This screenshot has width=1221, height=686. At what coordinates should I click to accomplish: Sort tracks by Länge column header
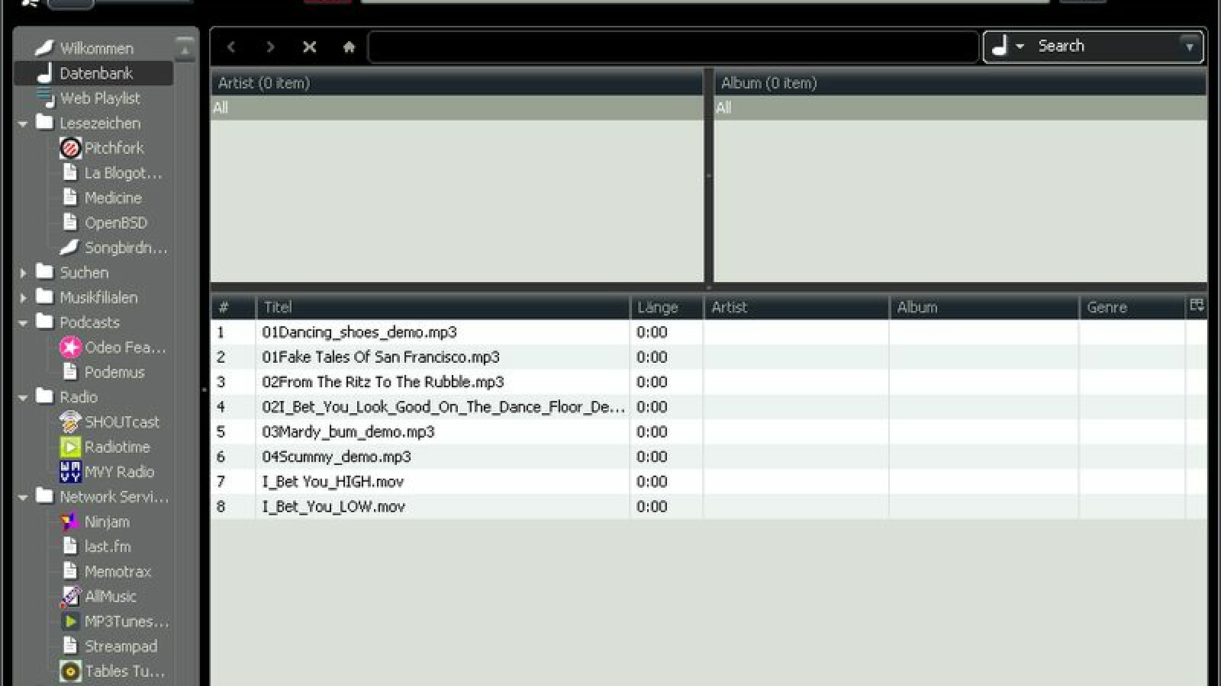pyautogui.click(x=665, y=307)
